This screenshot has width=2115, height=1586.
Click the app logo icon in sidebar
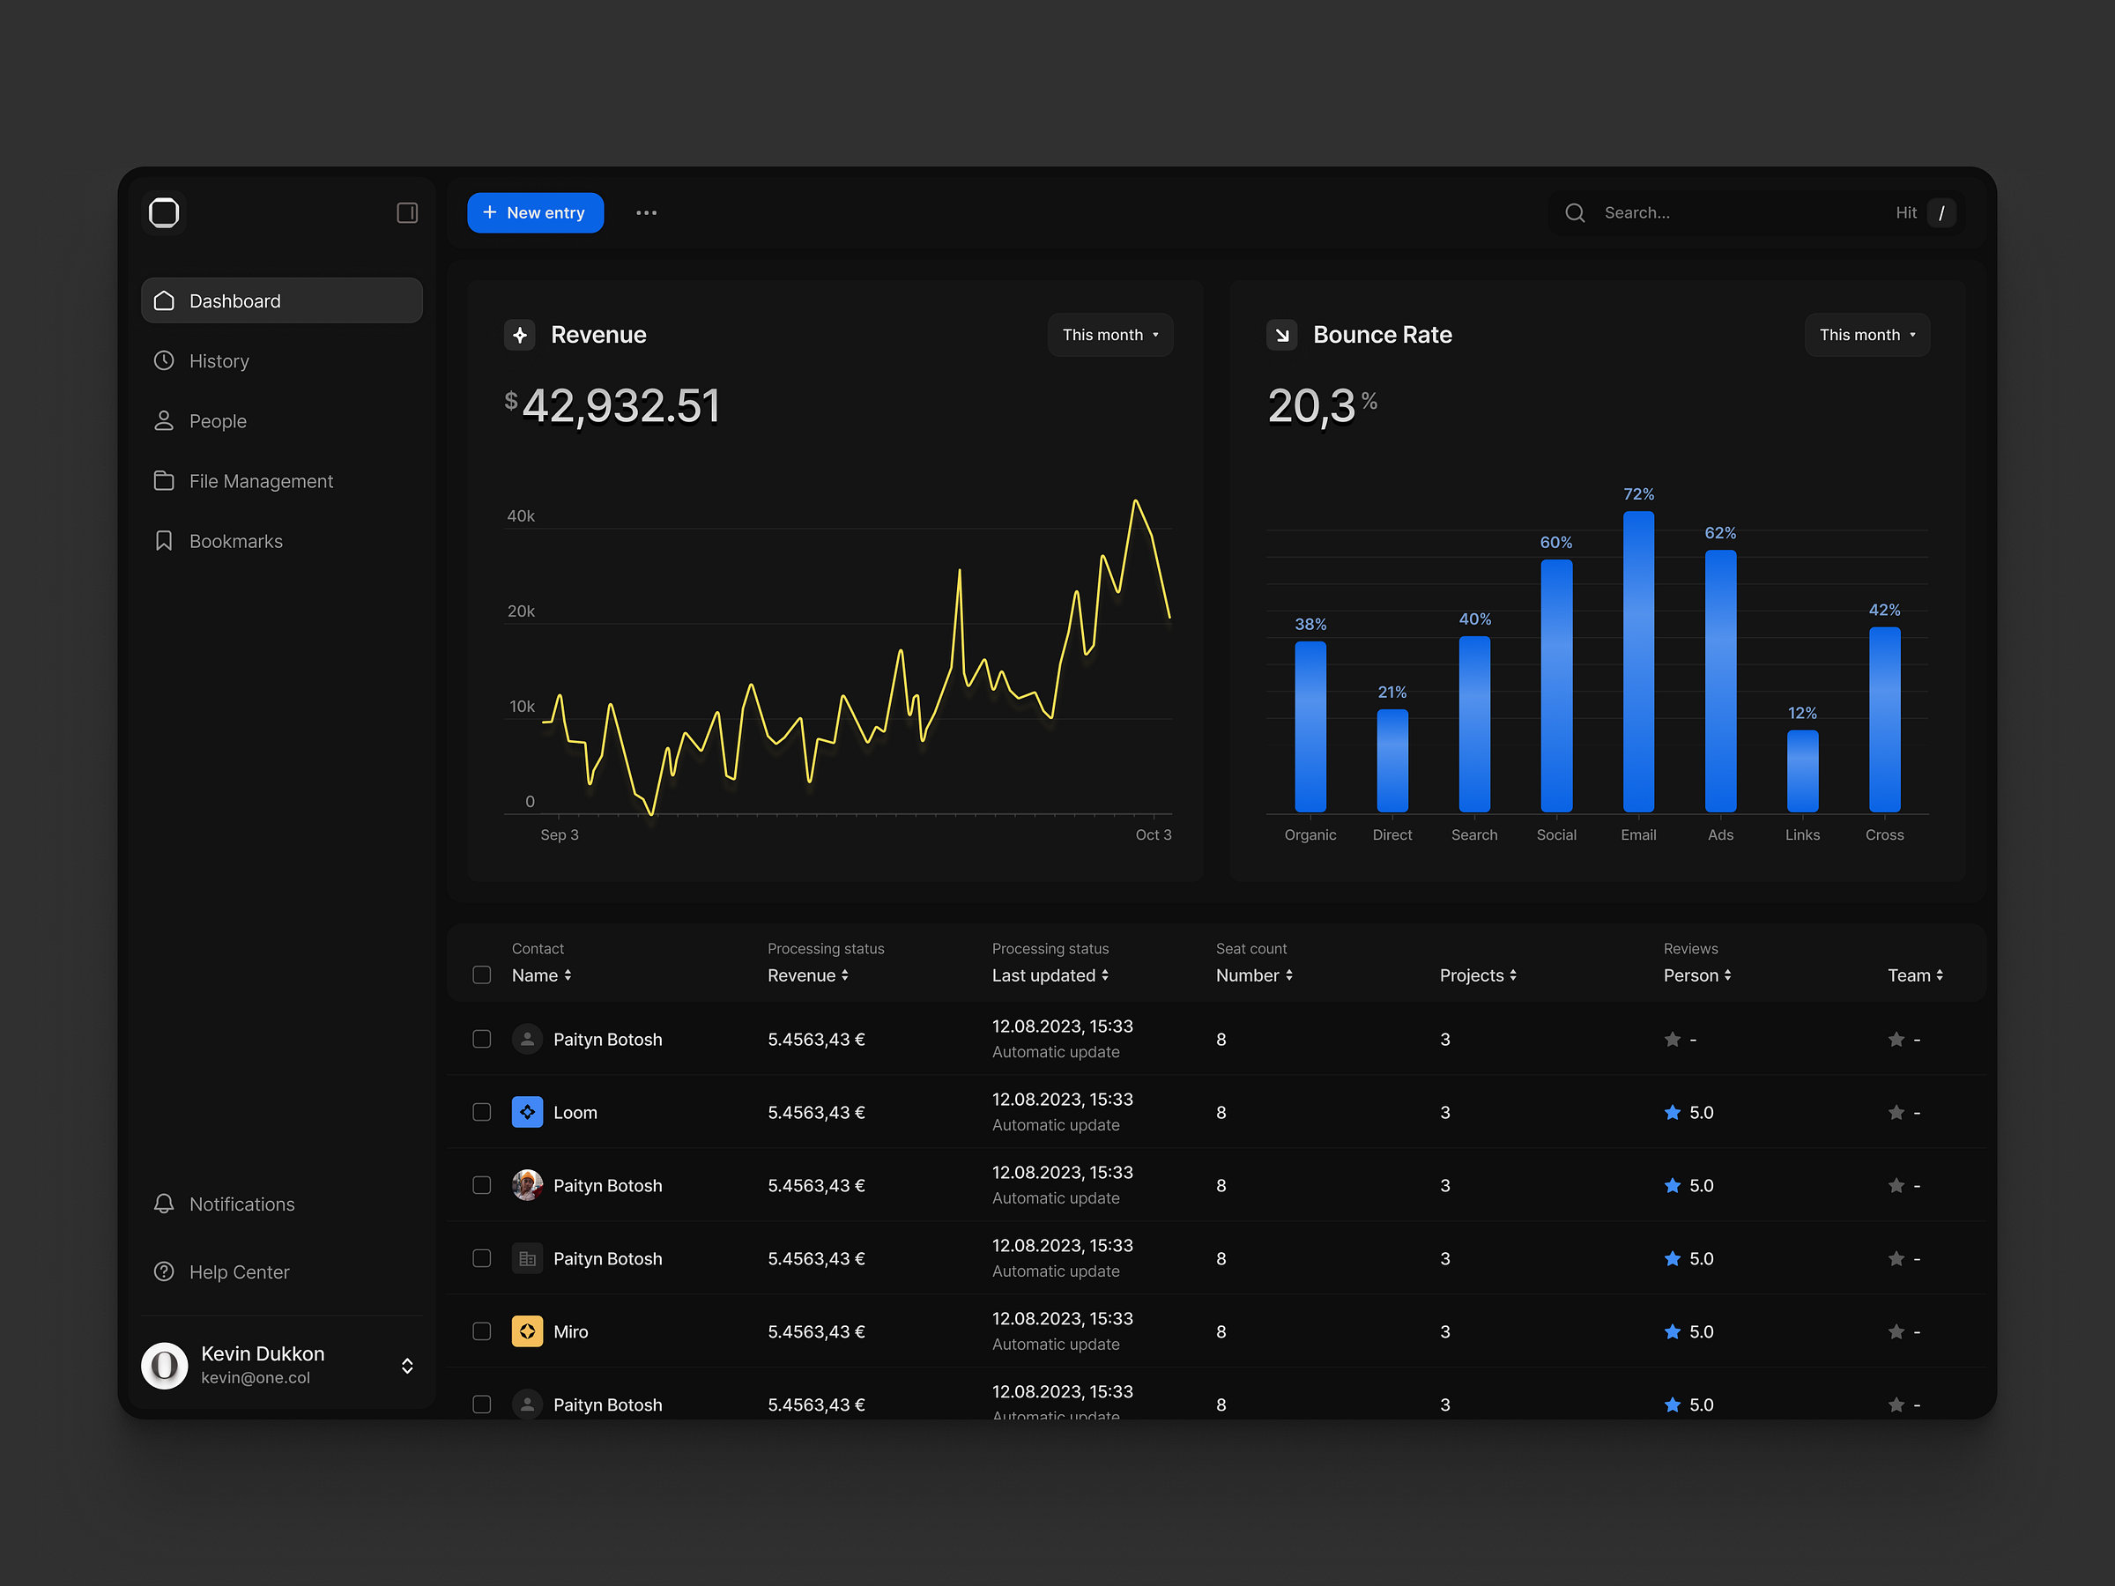[x=165, y=212]
